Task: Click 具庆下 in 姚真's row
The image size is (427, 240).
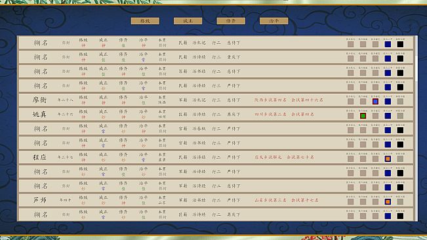Action: [234, 114]
